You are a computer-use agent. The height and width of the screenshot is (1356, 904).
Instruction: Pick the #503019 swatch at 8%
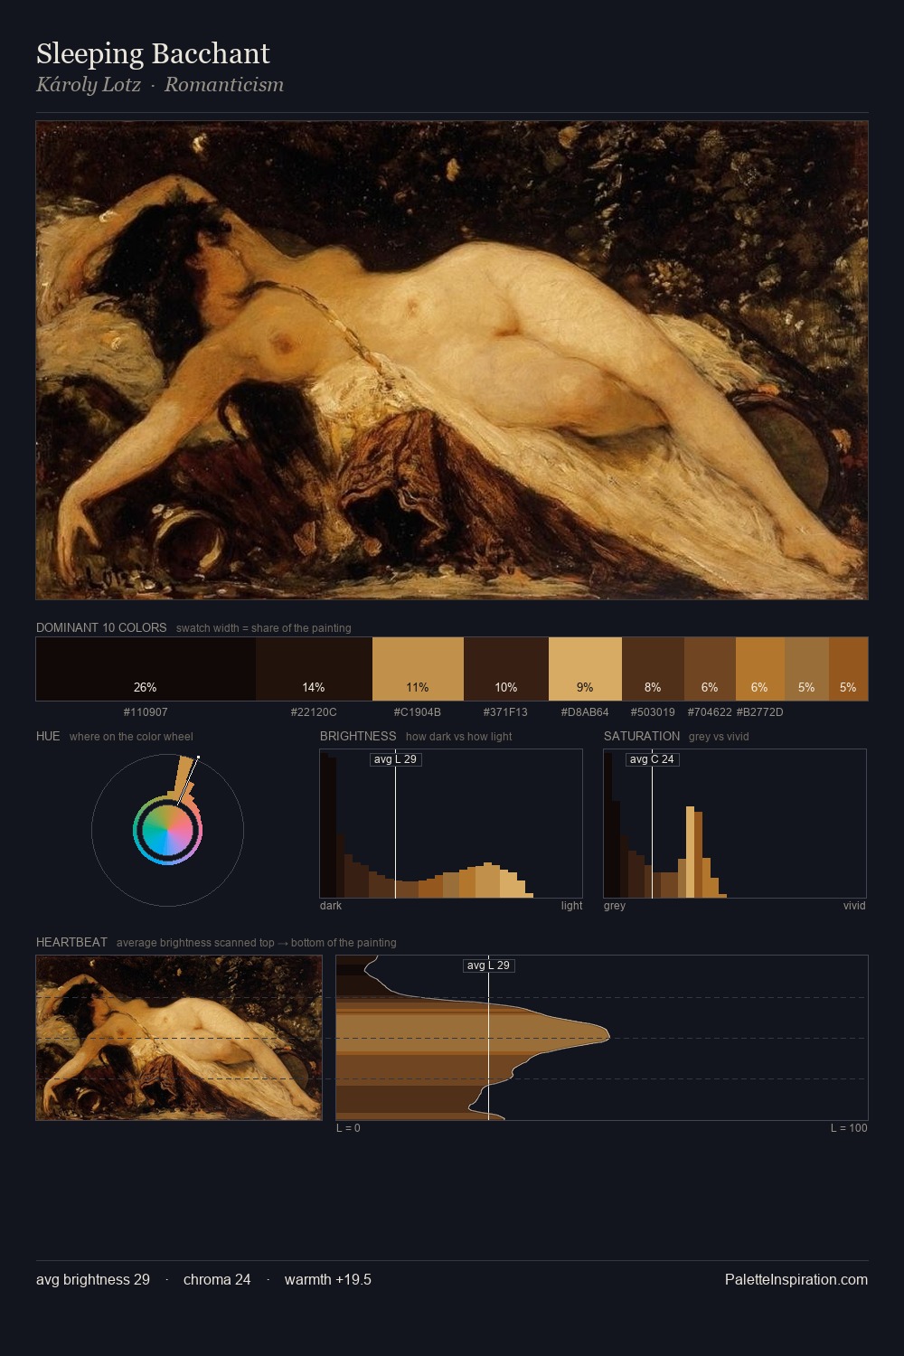(653, 669)
